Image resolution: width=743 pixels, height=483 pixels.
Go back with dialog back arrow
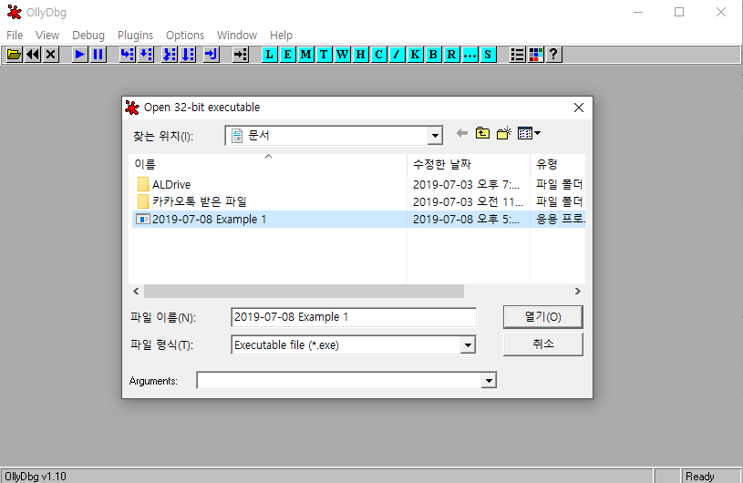click(462, 134)
